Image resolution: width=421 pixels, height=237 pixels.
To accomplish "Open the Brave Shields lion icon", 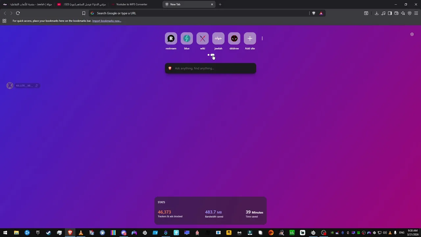I will coord(313,13).
